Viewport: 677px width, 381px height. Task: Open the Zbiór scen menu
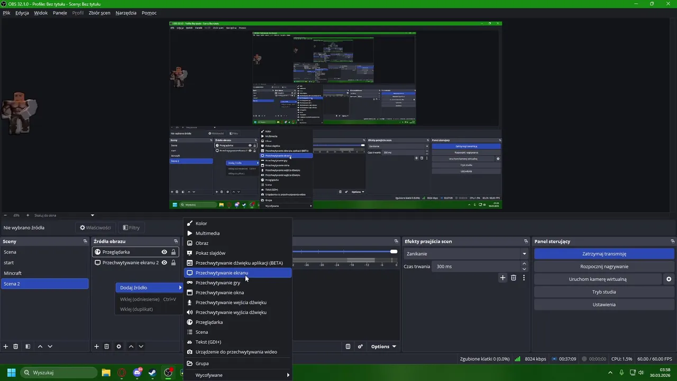[99, 13]
